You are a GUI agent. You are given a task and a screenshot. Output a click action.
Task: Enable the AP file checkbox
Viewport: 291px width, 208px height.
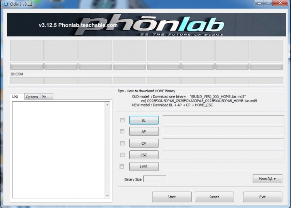click(x=122, y=131)
